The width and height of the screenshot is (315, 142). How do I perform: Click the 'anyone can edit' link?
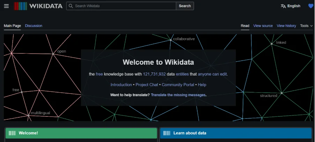point(212,74)
